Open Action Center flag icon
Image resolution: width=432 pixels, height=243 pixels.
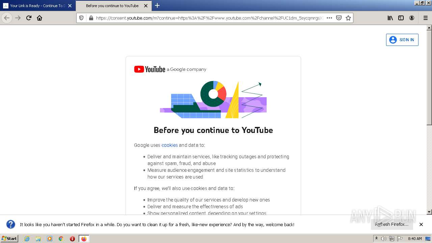tap(399, 239)
